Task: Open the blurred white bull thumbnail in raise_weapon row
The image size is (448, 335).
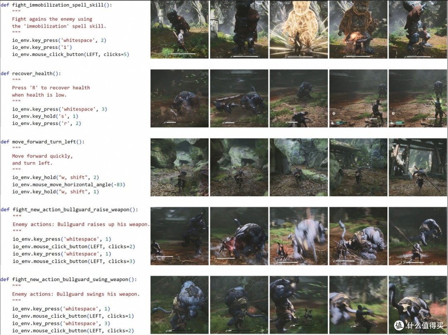Action: click(299, 236)
